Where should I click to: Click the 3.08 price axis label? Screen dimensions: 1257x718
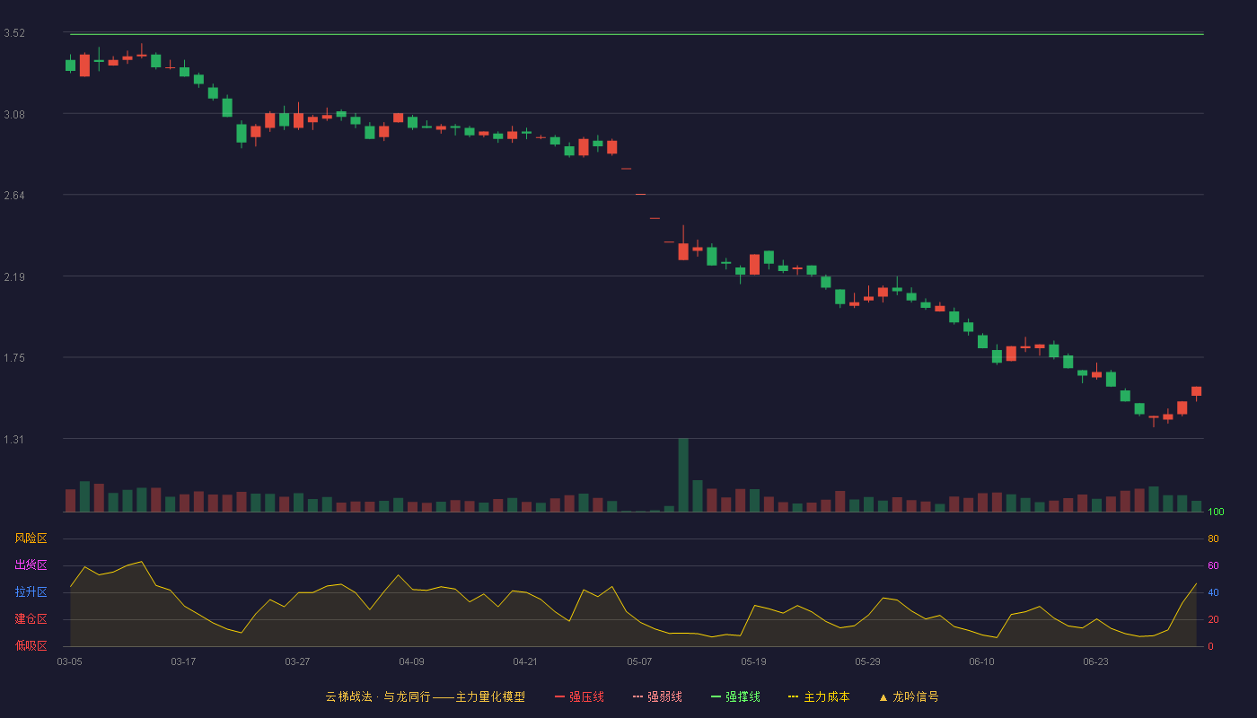14,114
